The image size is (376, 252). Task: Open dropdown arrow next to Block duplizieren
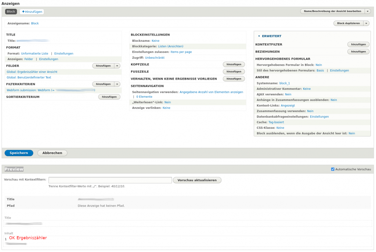pos(366,23)
